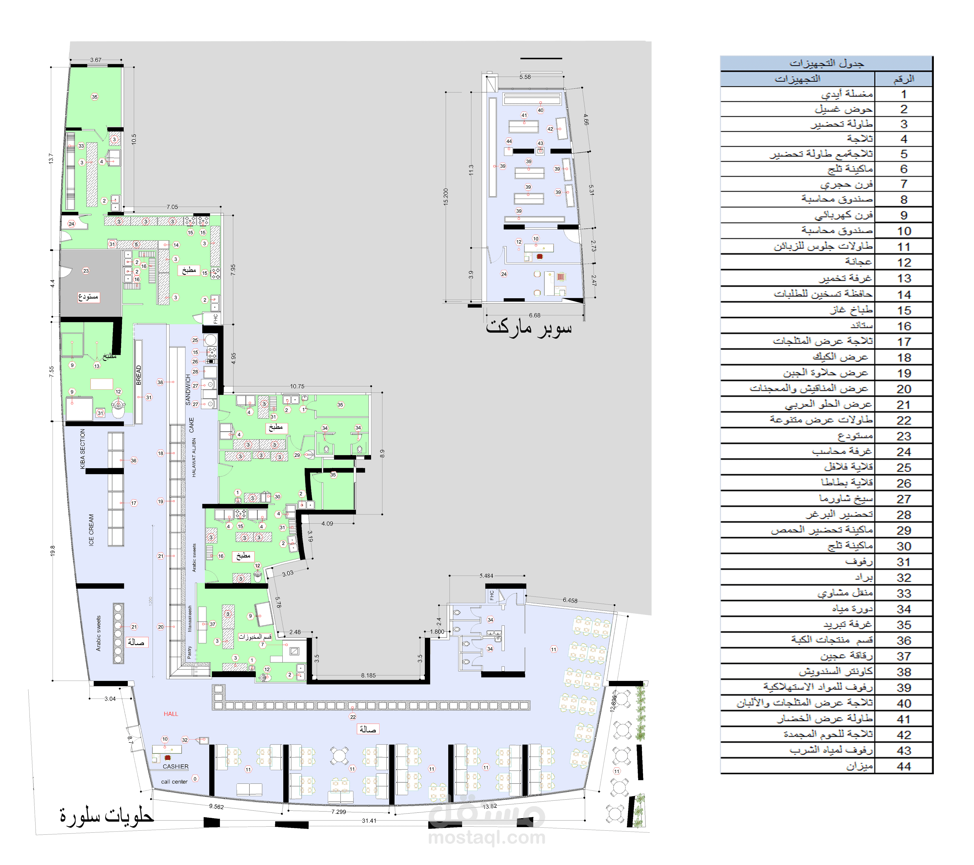This screenshot has height=865, width=974.
Task: Click the overall width dimension '31.41'
Action: (x=369, y=821)
